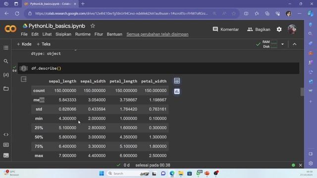Open browser settings and more menu
Viewport: 317px width, 178px height.
pyautogui.click(x=299, y=13)
